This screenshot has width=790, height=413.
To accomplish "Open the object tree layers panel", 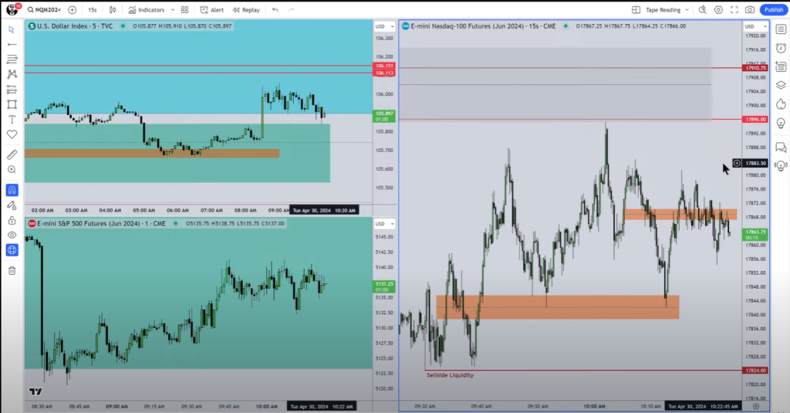I will pyautogui.click(x=781, y=85).
